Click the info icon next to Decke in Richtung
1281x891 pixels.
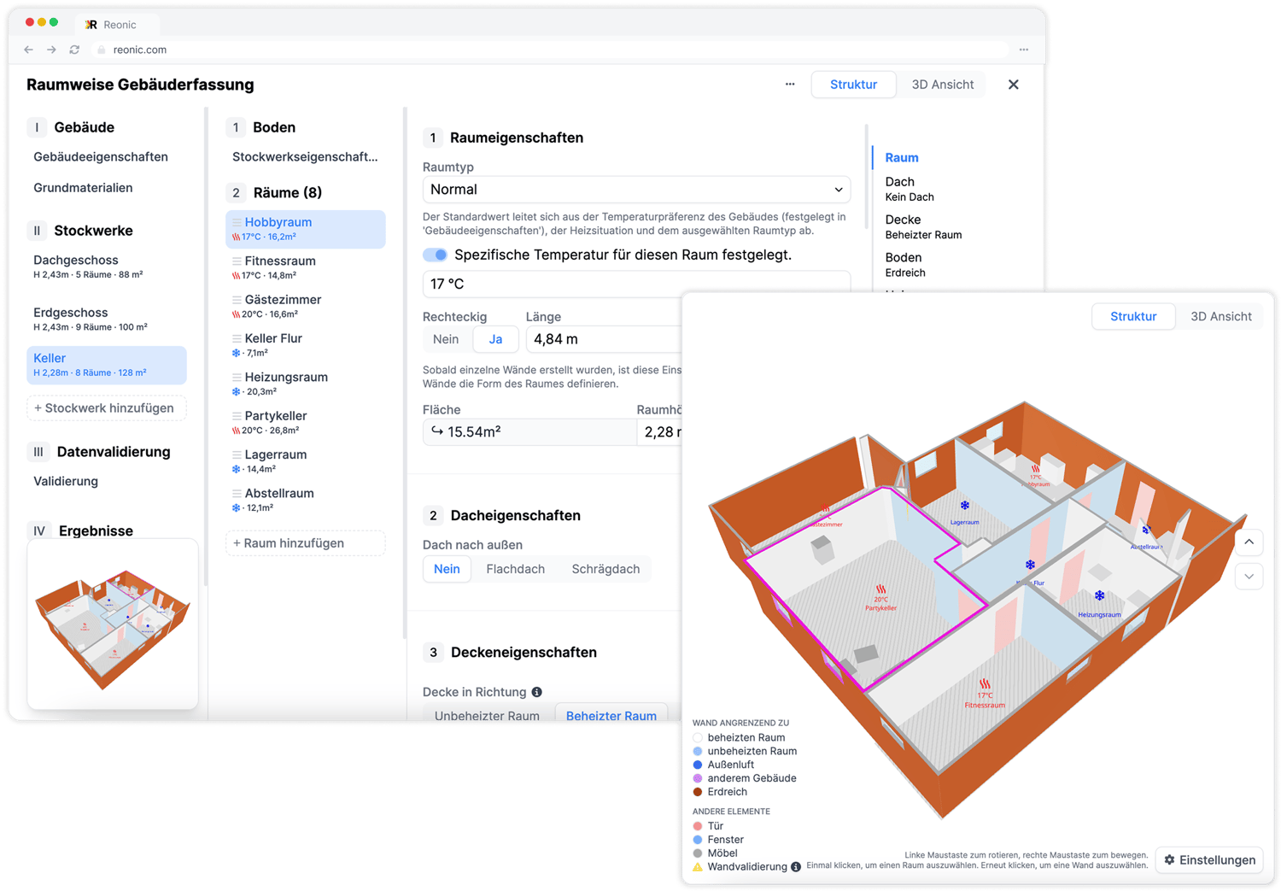pos(537,692)
